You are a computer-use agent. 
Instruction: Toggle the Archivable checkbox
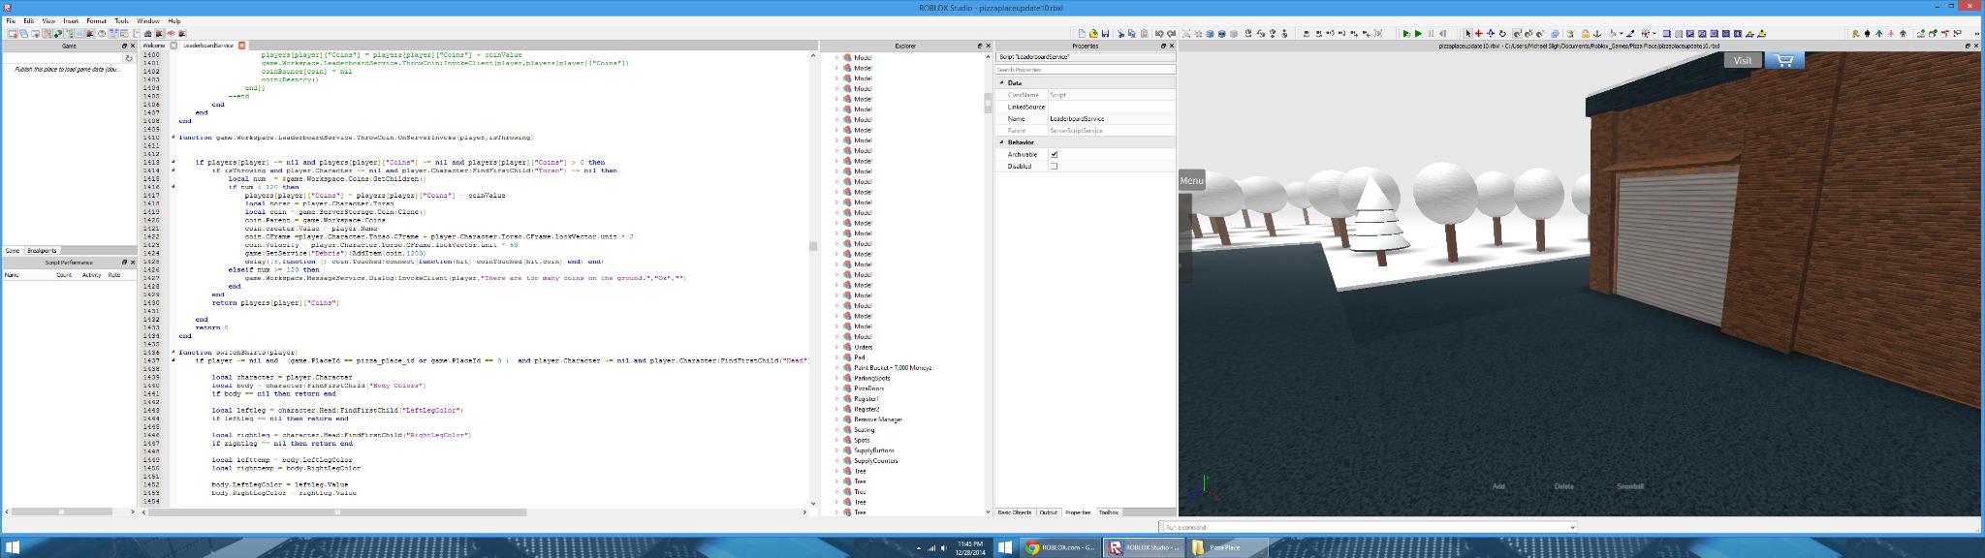pyautogui.click(x=1054, y=154)
